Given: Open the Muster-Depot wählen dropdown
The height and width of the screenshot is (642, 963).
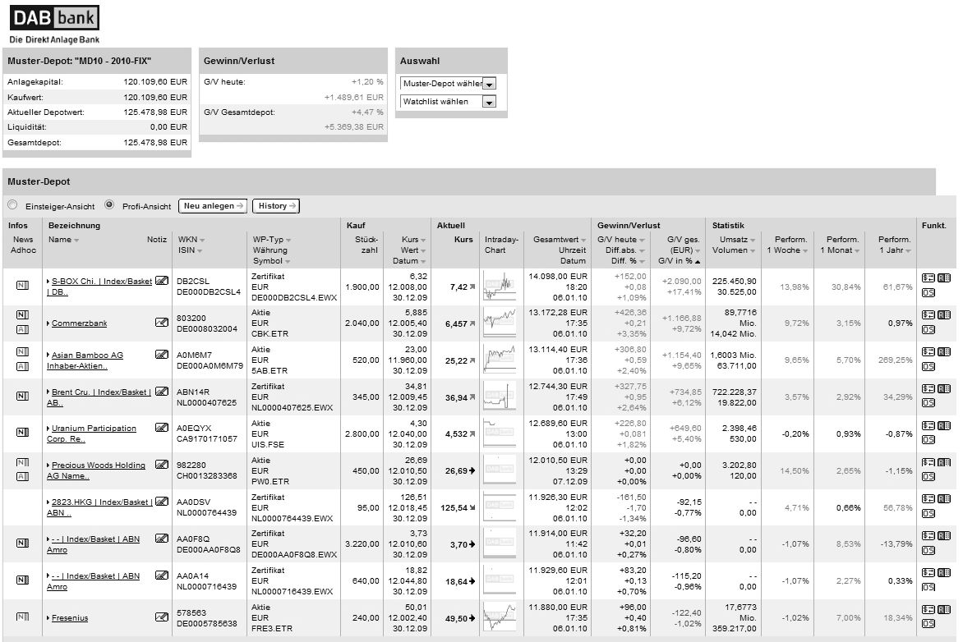Looking at the screenshot, I should [x=448, y=84].
